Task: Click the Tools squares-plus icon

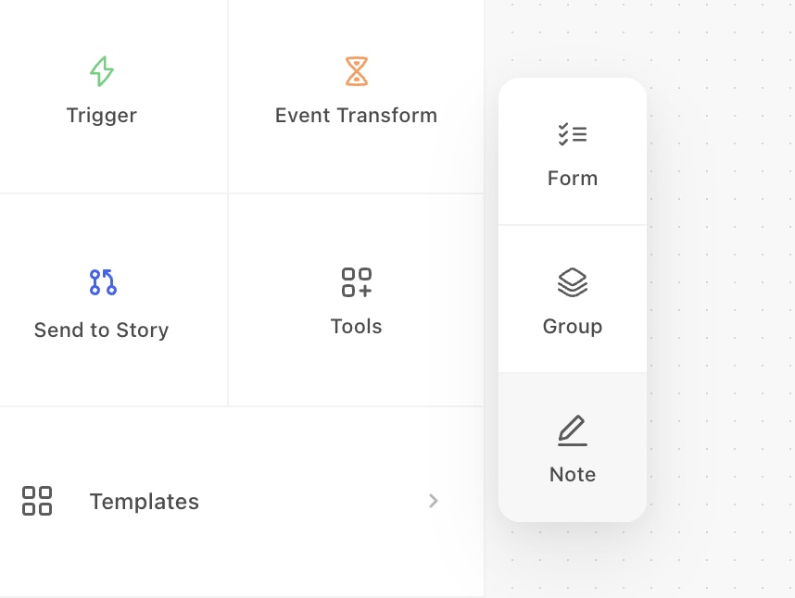Action: pos(357,282)
